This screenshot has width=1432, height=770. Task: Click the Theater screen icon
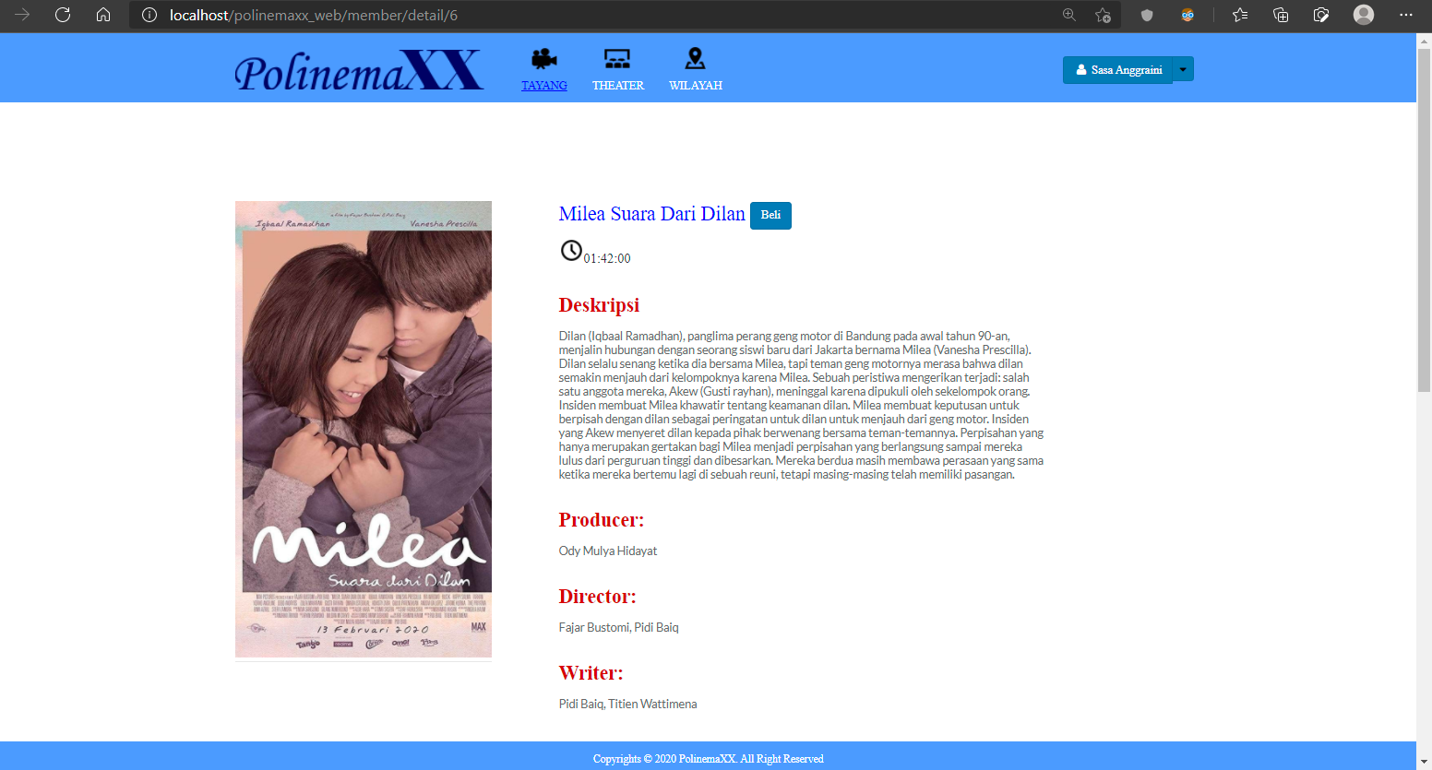[617, 59]
